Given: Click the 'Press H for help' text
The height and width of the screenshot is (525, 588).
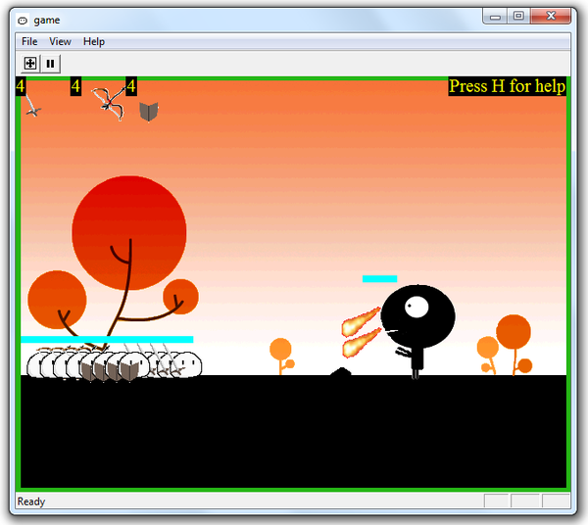Looking at the screenshot, I should tap(507, 86).
